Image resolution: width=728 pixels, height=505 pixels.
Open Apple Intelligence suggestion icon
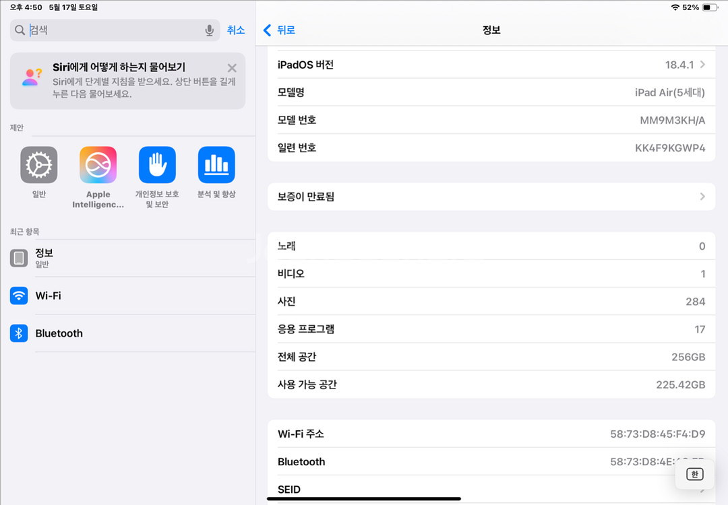(x=98, y=164)
